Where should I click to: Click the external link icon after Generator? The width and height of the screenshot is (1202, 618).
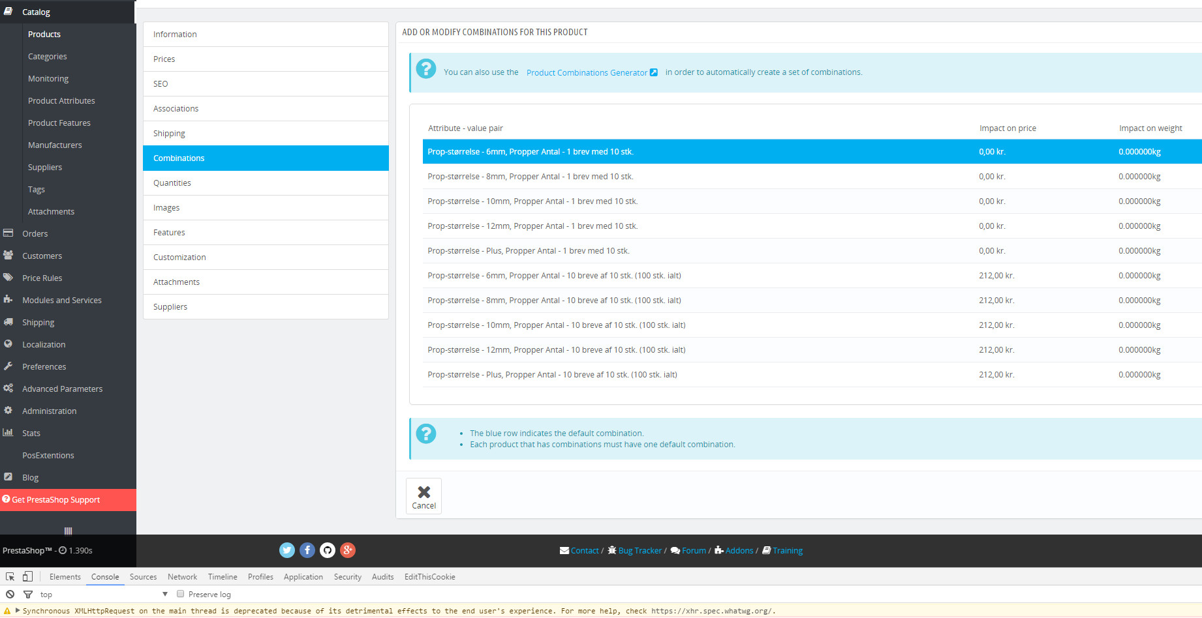coord(654,72)
